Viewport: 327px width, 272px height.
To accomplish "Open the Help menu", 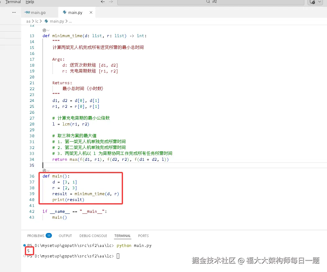I will coord(30,2).
